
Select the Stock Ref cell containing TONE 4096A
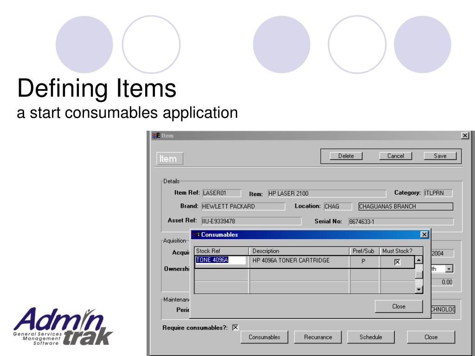(221, 260)
